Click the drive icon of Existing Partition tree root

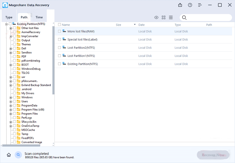pos(14,24)
